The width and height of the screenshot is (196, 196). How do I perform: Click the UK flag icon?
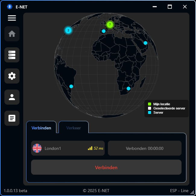click(x=37, y=148)
